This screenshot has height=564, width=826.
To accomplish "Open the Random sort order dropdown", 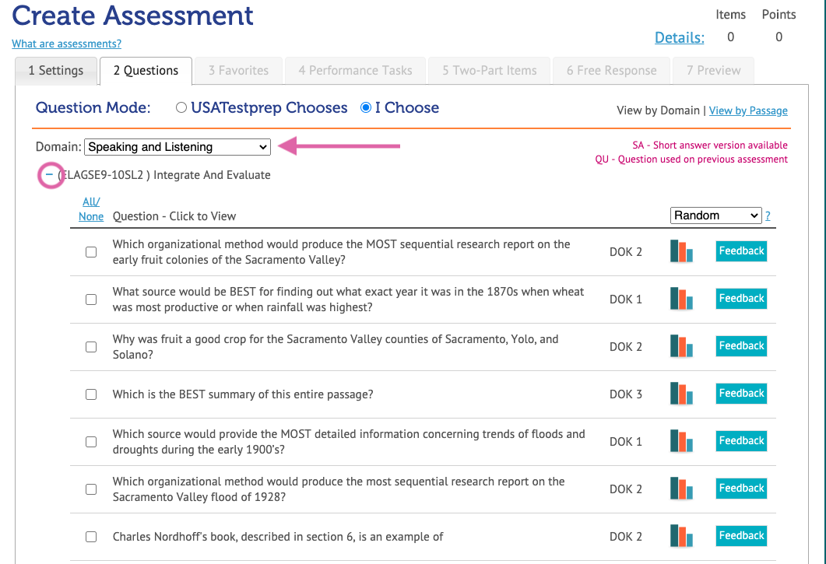I will (716, 215).
